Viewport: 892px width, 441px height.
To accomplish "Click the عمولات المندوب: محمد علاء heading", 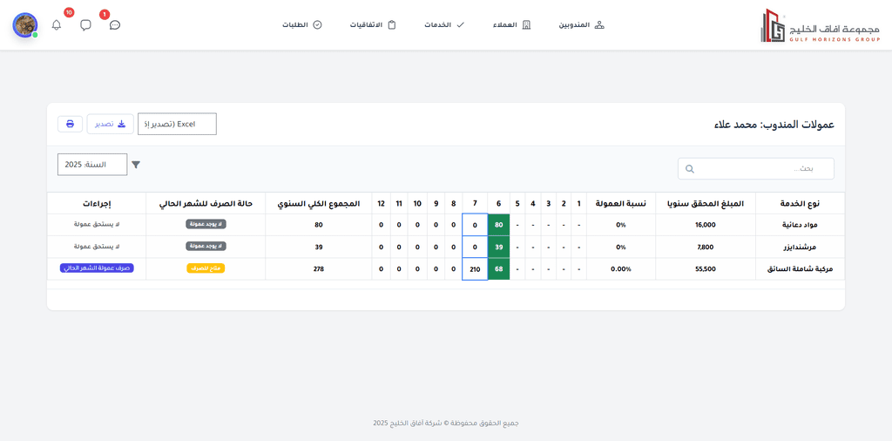I will click(774, 125).
